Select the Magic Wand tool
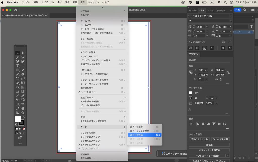 [x=17, y=57]
